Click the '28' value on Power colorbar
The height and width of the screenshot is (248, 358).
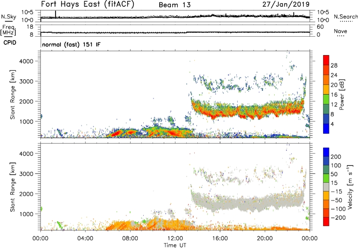tap(334, 65)
